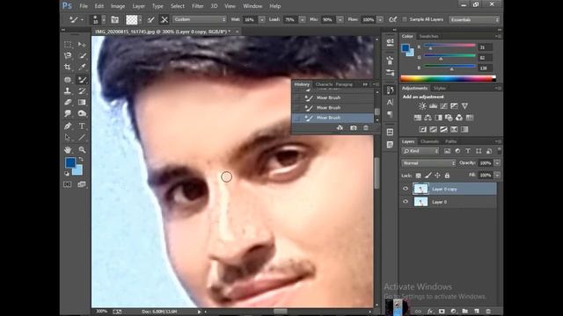The width and height of the screenshot is (563, 316).
Task: Open the layer Fill slider arrow
Action: point(497,176)
